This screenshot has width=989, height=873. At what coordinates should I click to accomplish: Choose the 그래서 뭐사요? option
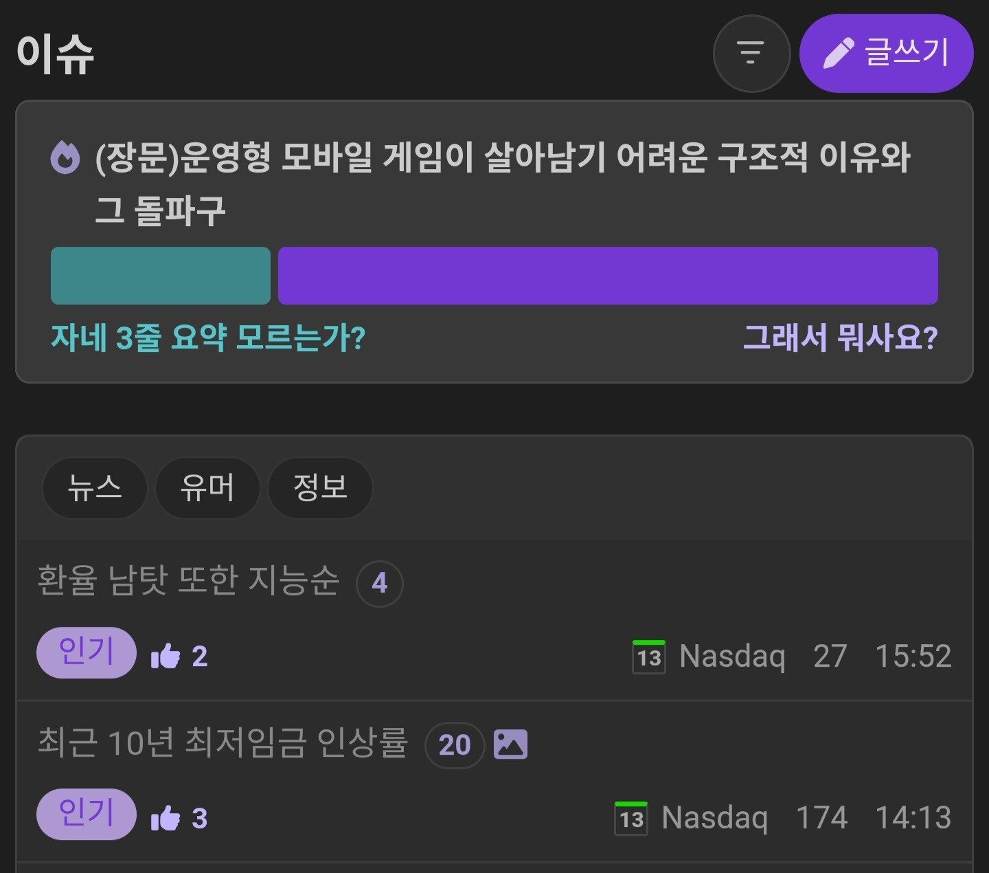click(x=840, y=338)
